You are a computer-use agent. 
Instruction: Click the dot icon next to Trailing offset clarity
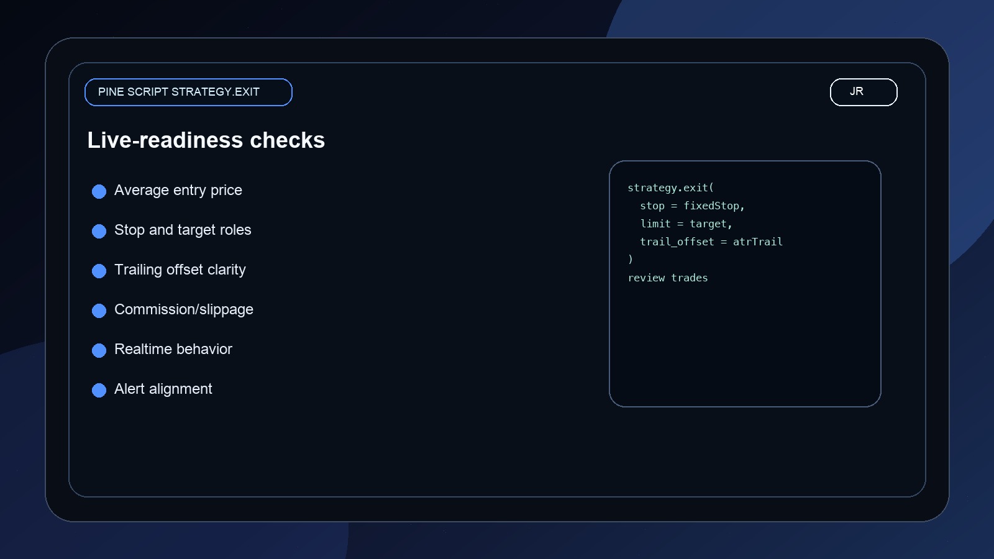[99, 271]
